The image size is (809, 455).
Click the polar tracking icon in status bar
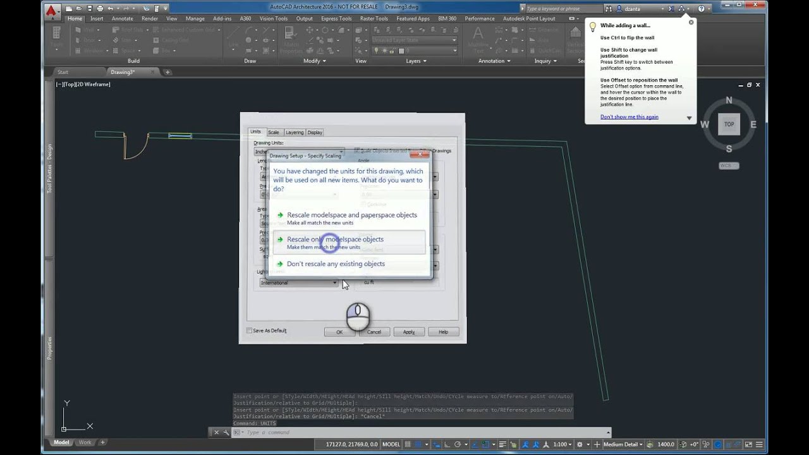(458, 444)
